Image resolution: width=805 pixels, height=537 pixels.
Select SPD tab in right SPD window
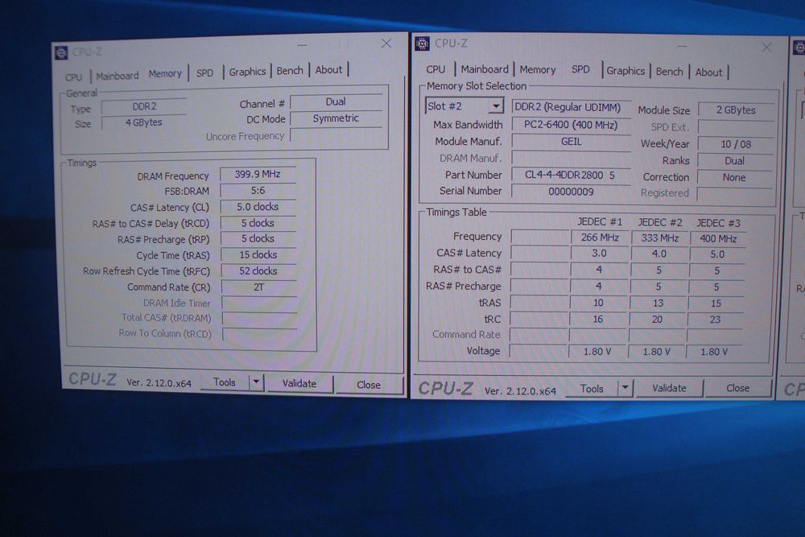tap(580, 69)
